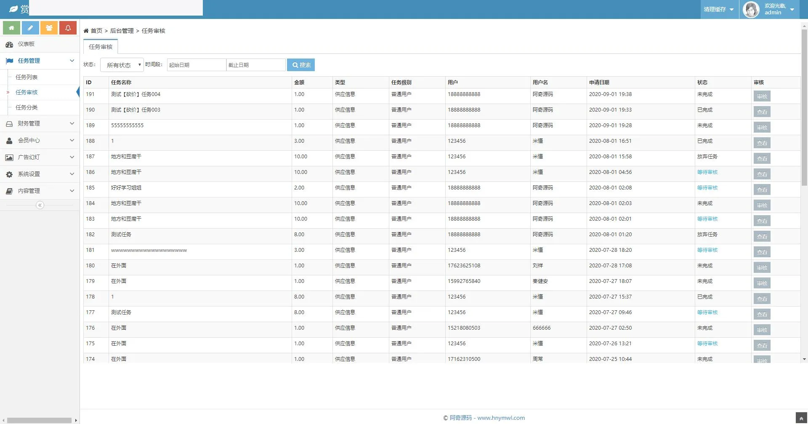Click the 起始日期 start date field
Viewport: 808px width, 424px height.
[197, 65]
